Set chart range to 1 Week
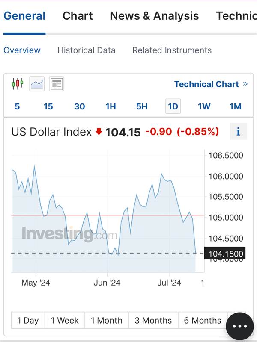This screenshot has width=257, height=342. (65, 320)
